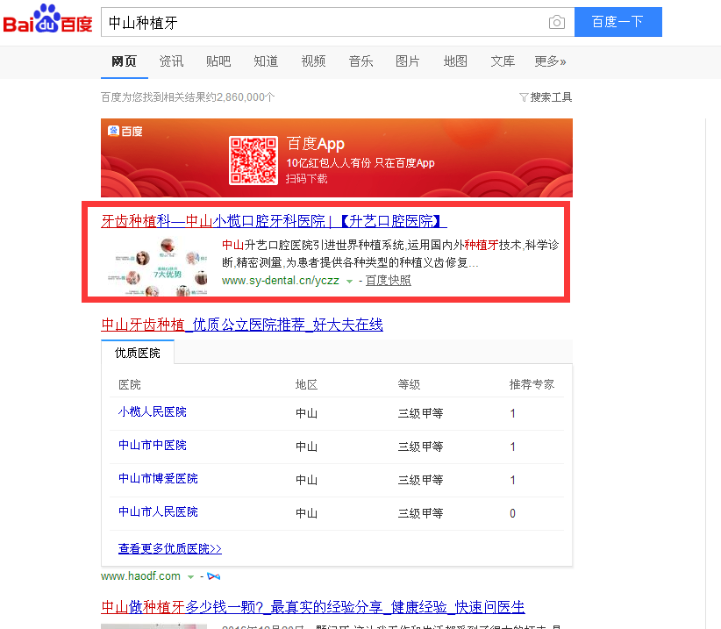Open the 音乐 tab
This screenshot has width=721, height=629.
pyautogui.click(x=361, y=61)
